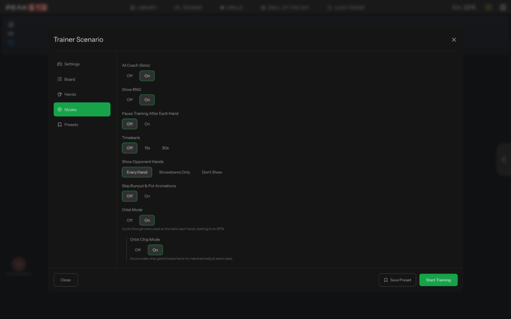
Task: Enable Pause Training After Each Hand
Action: pos(147,124)
